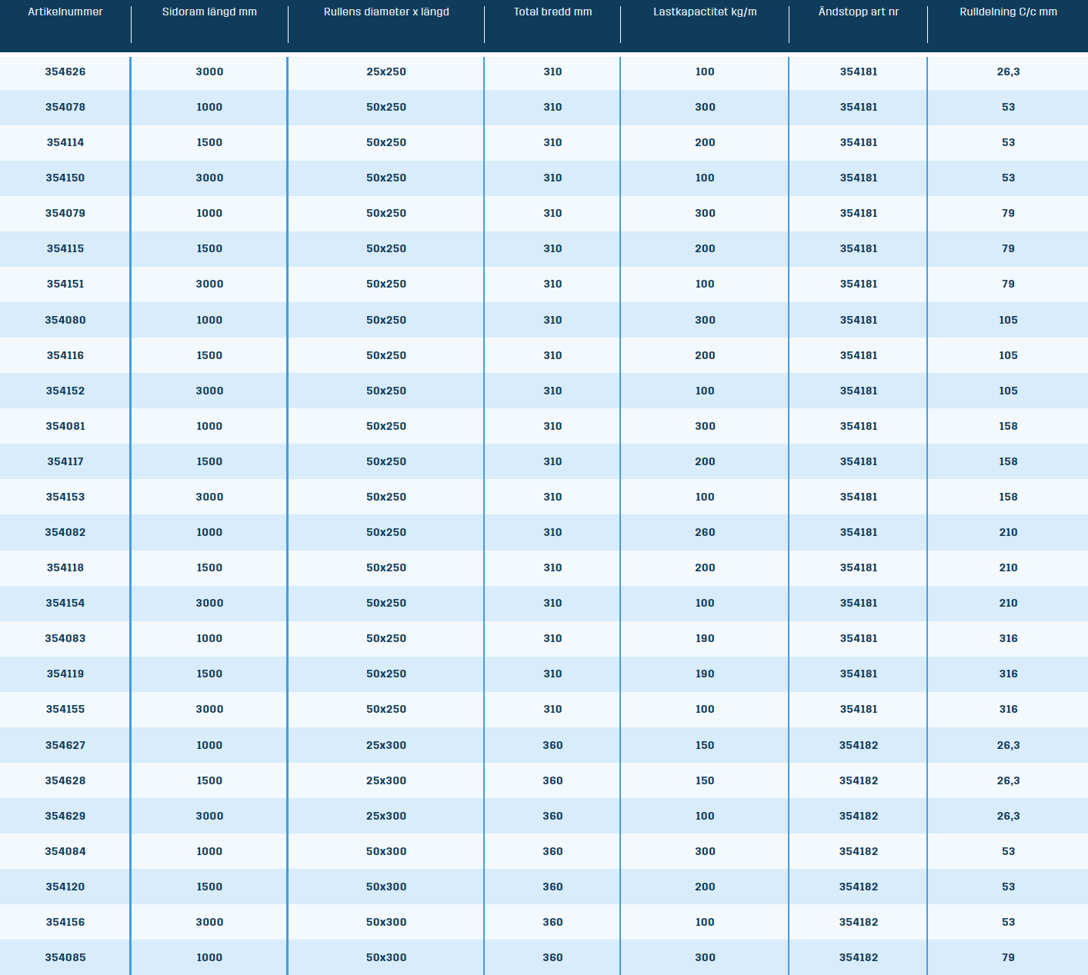Click roller pitch 79 in row 354079
Image resolution: width=1088 pixels, height=975 pixels.
point(1008,213)
